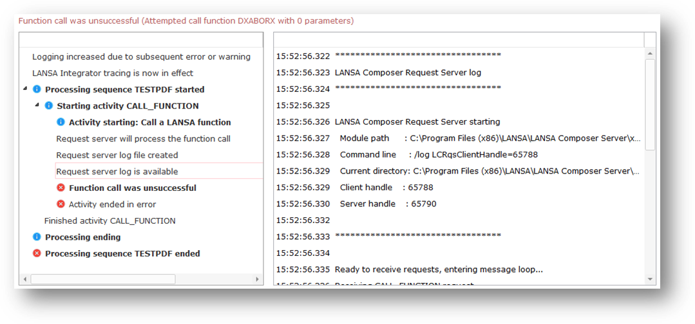Click info icon beside Processing sequence TESTPDF started

pyautogui.click(x=37, y=89)
